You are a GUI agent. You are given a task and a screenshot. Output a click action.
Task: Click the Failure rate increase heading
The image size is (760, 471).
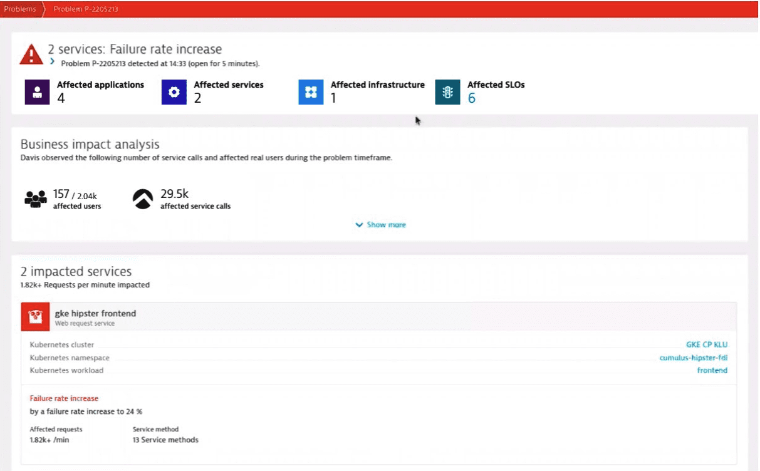[64, 398]
